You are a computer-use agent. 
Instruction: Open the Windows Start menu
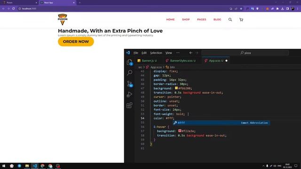(4, 166)
